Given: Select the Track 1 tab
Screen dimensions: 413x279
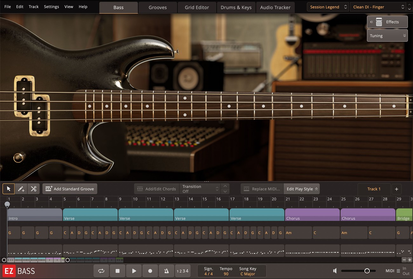Looking at the screenshot, I should click(374, 189).
